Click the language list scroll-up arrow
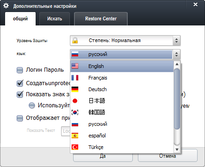Viewport: 205px width, 167px height. pos(177,64)
